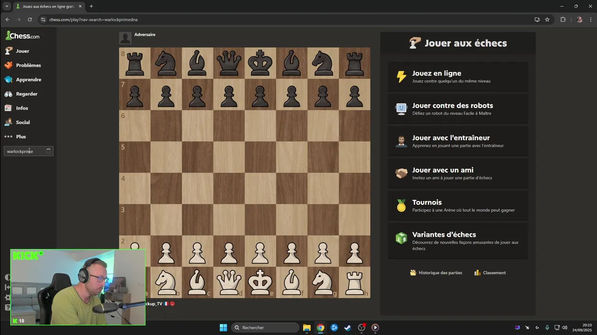Expand the tab search dropdown arrow
The width and height of the screenshot is (597, 335).
(x=7, y=6)
